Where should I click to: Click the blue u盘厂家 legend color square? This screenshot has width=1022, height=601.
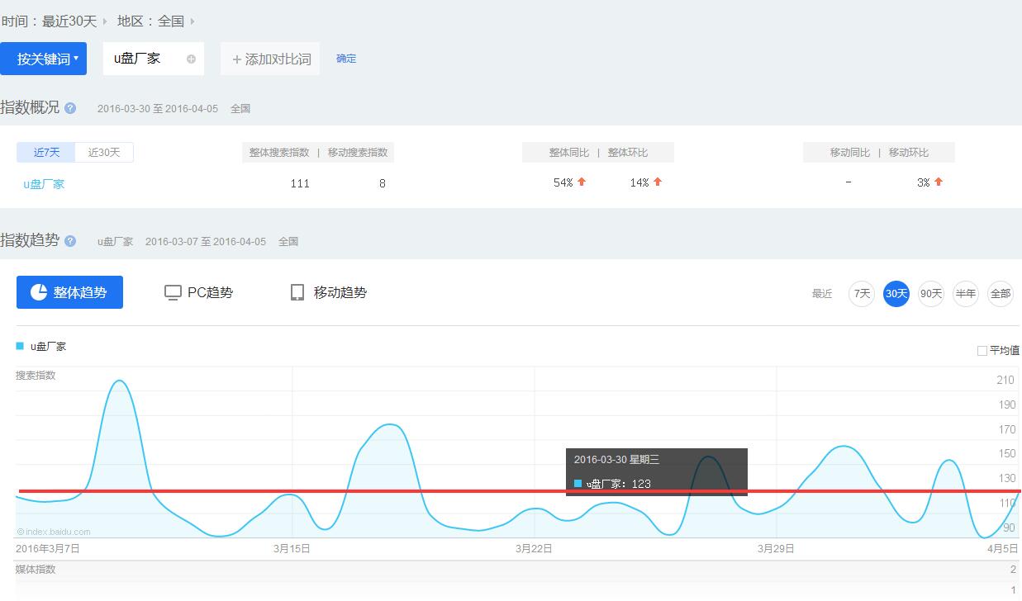20,346
